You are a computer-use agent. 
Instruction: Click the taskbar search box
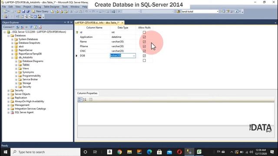(x=46, y=152)
